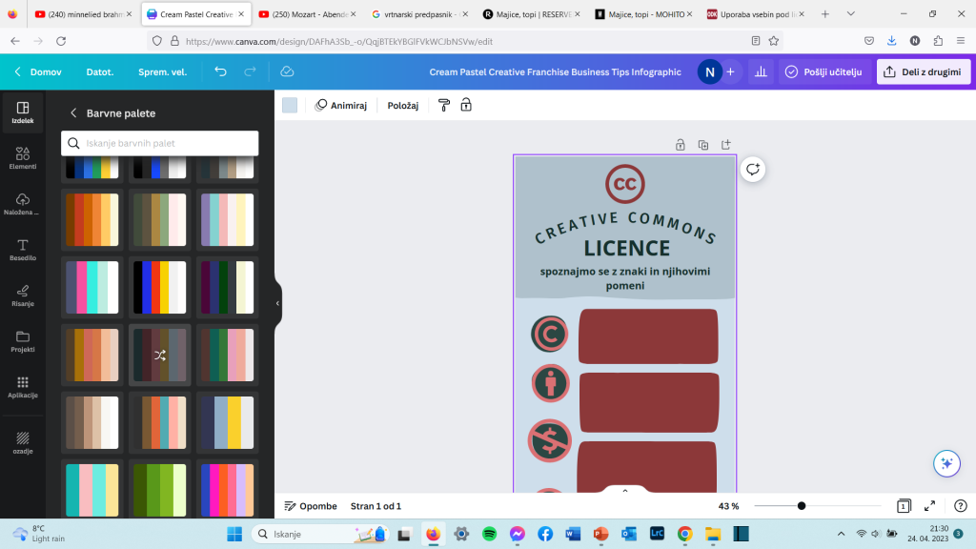
Task: Open grid view of pages
Action: pyautogui.click(x=904, y=506)
